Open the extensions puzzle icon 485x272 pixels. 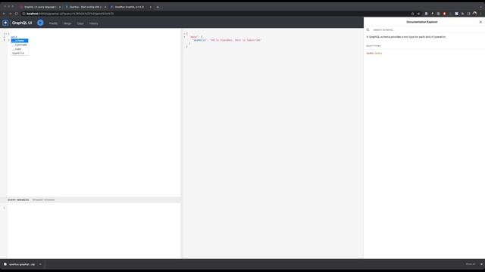(463, 14)
